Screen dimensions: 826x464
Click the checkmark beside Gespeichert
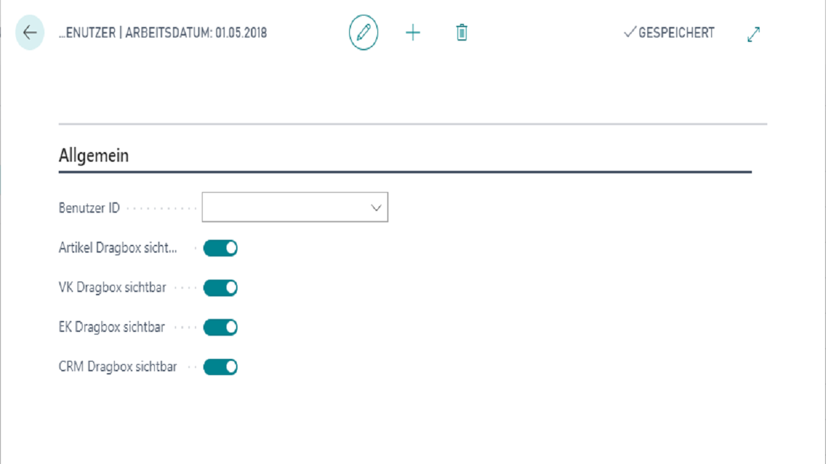(x=629, y=32)
